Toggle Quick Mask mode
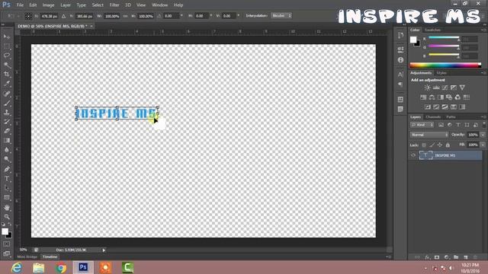 pos(7,244)
